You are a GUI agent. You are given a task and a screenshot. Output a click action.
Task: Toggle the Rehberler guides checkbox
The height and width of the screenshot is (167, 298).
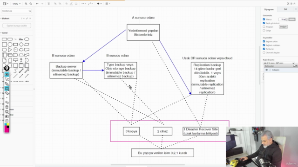[x=264, y=49]
